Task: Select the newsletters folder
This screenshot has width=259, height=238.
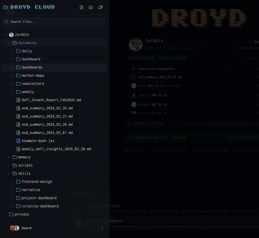Action: pyautogui.click(x=33, y=84)
